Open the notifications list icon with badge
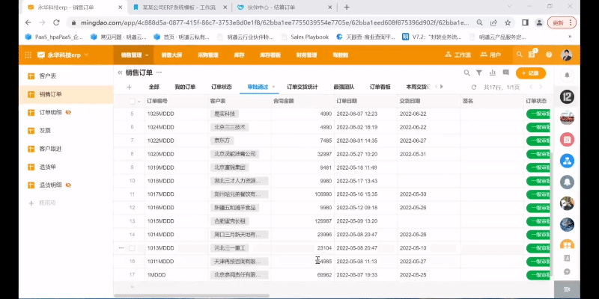Viewport: 599px width, 299px height. (x=532, y=55)
